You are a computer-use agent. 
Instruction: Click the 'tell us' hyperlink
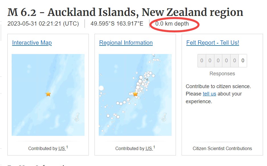(x=209, y=94)
